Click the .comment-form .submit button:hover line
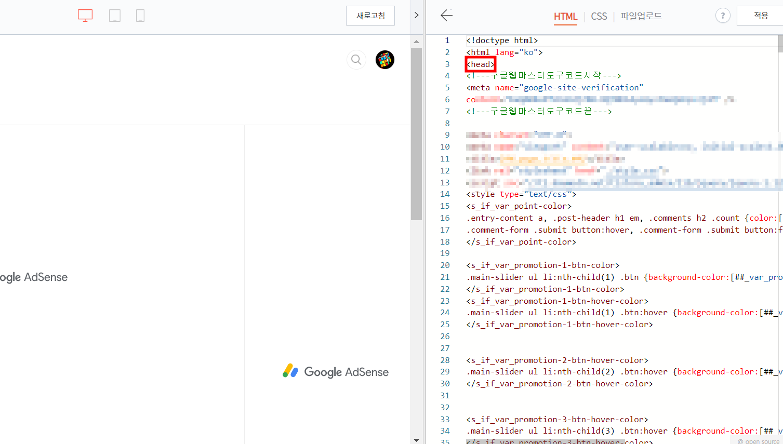The width and height of the screenshot is (783, 444). (x=624, y=230)
